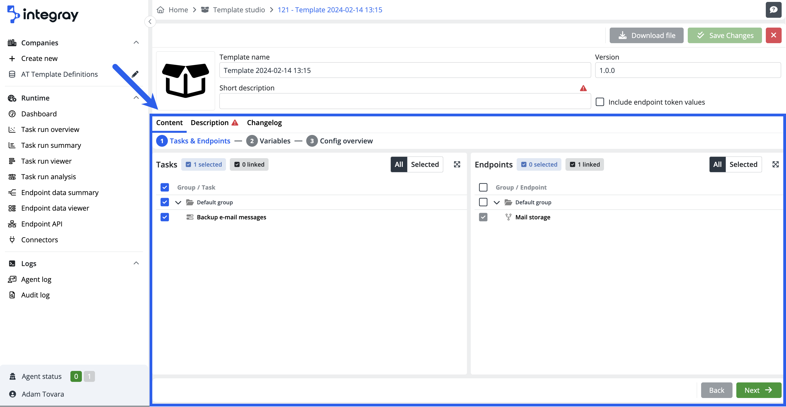Open the Connectors page

39,240
